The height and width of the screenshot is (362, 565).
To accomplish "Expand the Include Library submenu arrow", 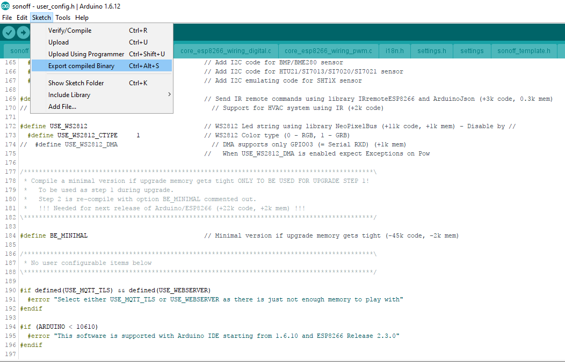I will pyautogui.click(x=169, y=94).
